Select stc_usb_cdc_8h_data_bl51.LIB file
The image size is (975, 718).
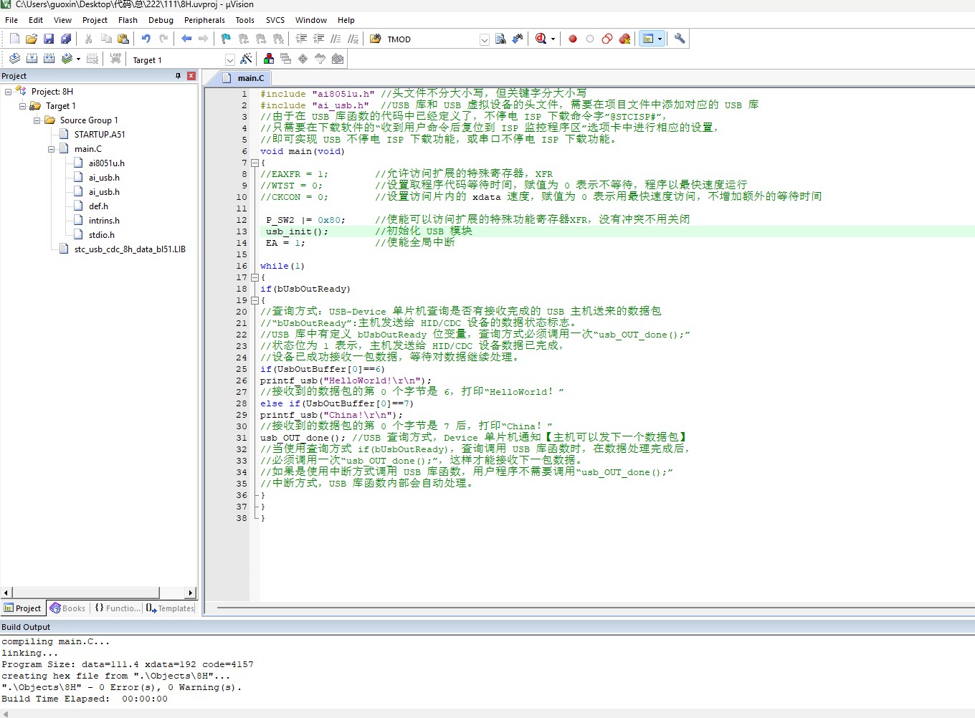[130, 249]
